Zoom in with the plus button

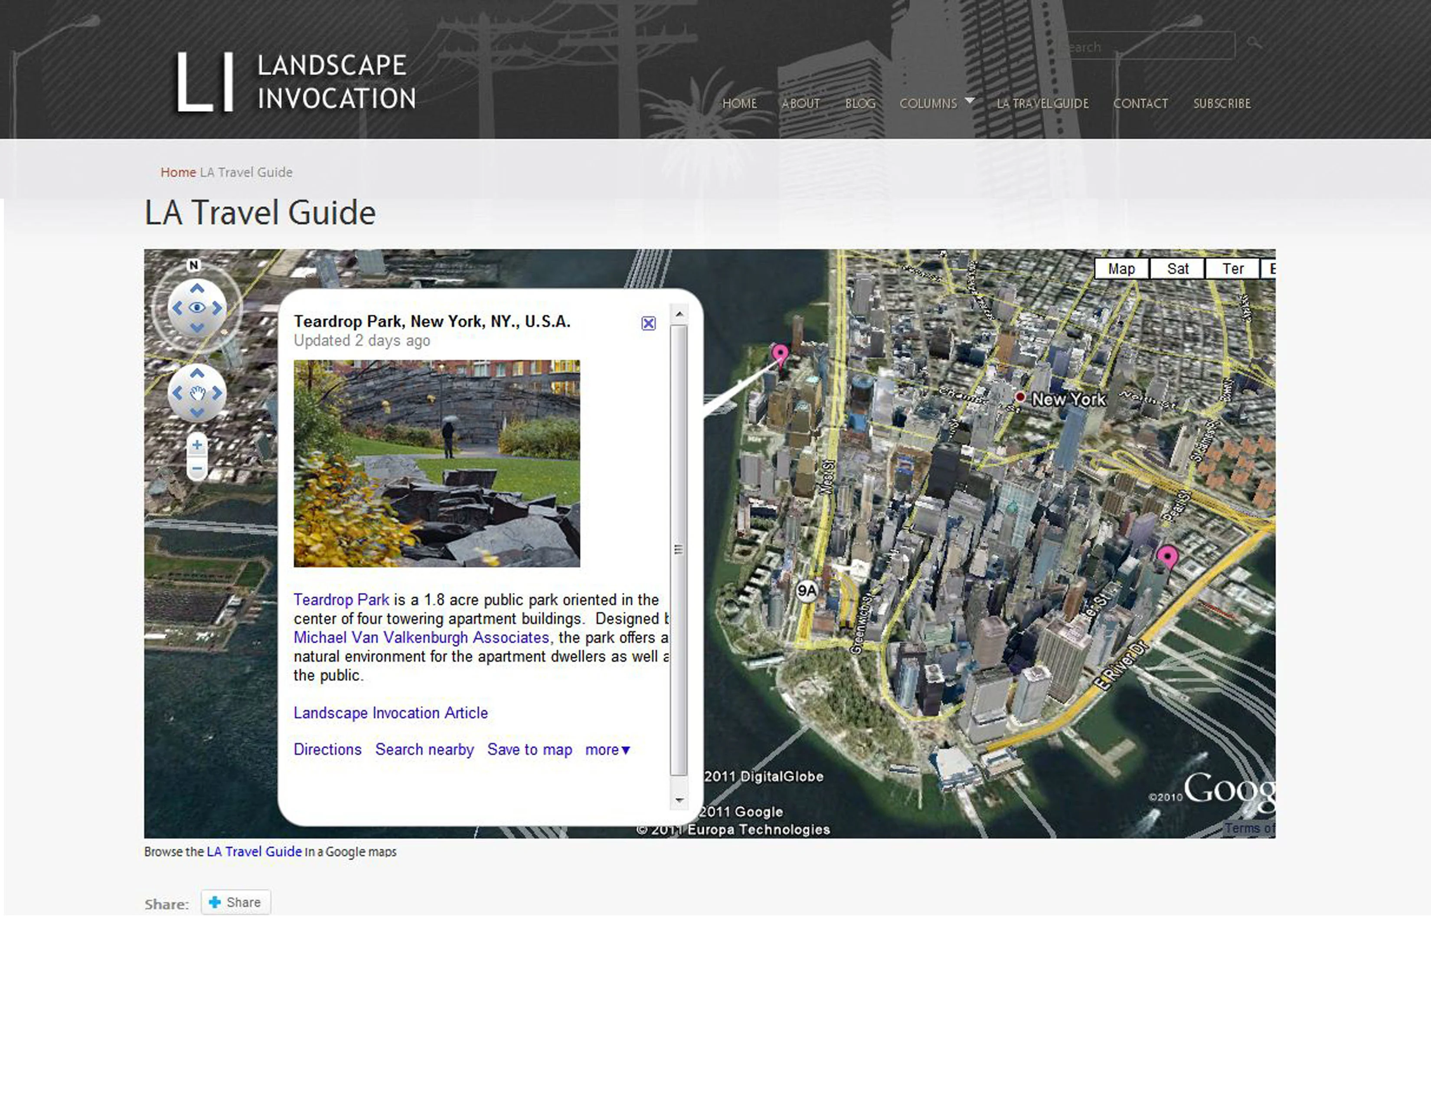pos(196,445)
